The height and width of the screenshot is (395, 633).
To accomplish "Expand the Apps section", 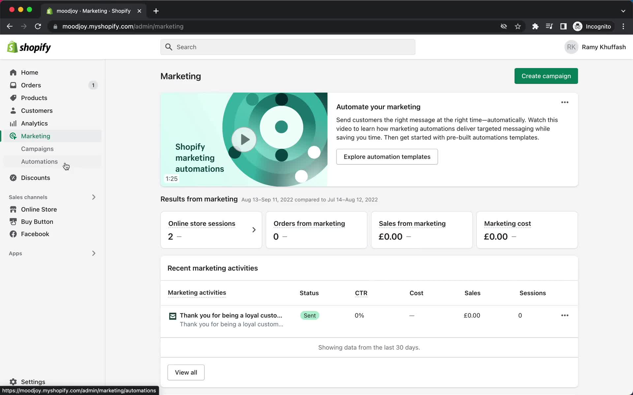I will (94, 253).
